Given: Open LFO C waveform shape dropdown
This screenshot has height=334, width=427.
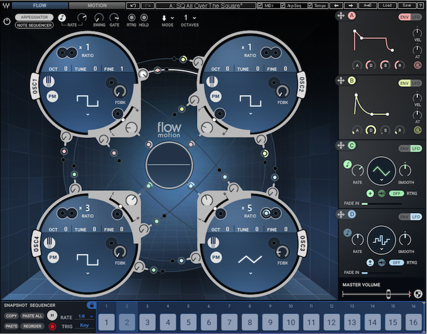Looking at the screenshot, I should pyautogui.click(x=381, y=180).
